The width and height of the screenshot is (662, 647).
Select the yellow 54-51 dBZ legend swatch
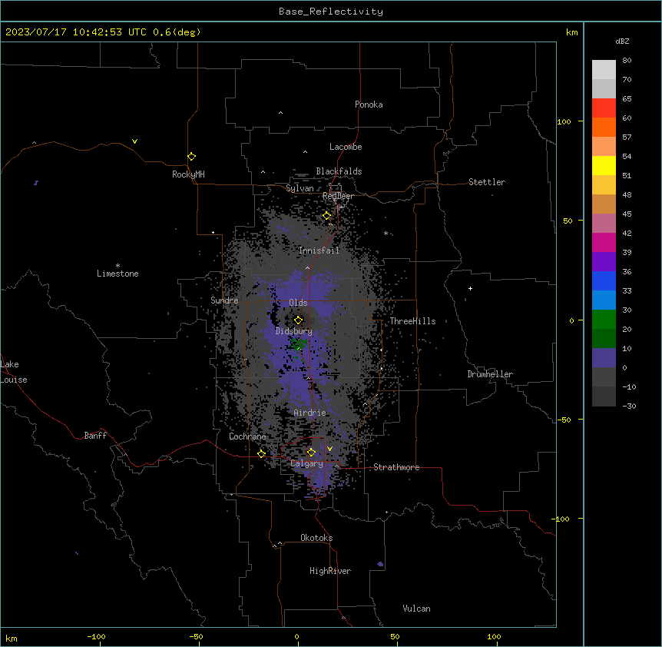604,165
